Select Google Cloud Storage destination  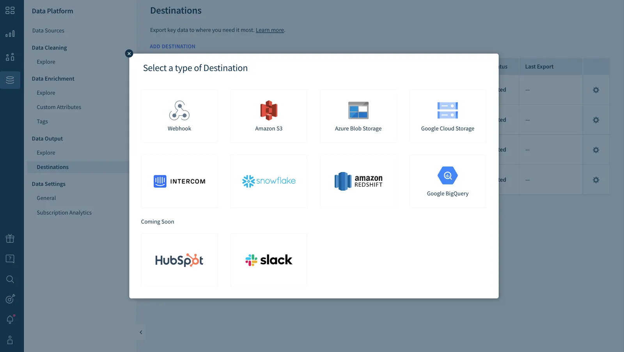pyautogui.click(x=448, y=116)
